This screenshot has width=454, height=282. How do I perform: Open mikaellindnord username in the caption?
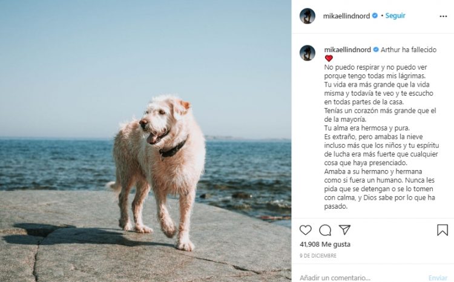tap(347, 50)
